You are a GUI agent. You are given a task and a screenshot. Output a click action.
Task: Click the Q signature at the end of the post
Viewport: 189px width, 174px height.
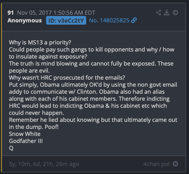(11, 148)
